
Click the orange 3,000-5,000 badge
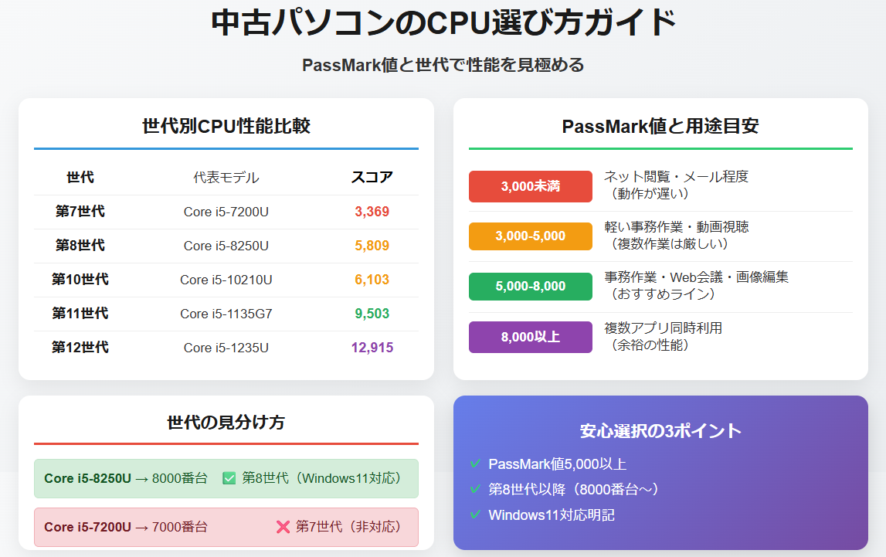(x=531, y=236)
